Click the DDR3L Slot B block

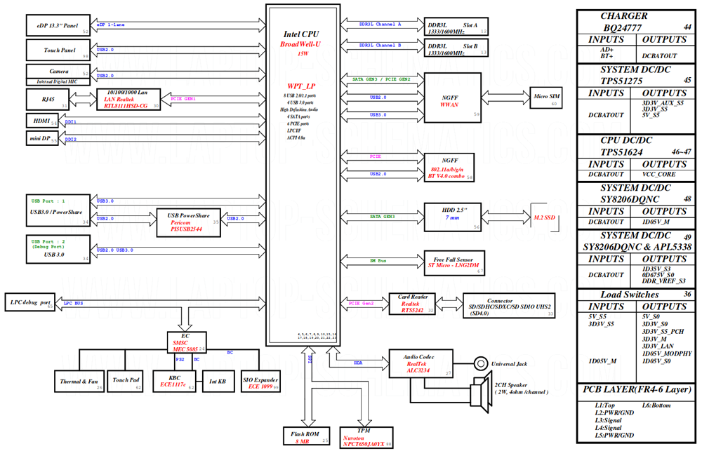pyautogui.click(x=456, y=48)
